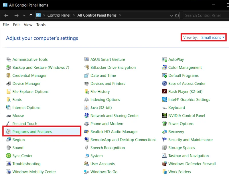The height and width of the screenshot is (183, 229).
Task: Click the ASUS Smart Gesture icon
Action: (86, 59)
